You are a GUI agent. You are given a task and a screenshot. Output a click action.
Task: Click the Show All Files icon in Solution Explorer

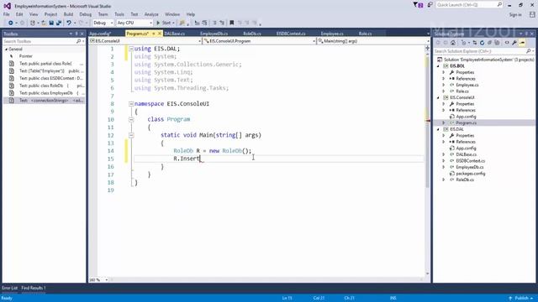tap(497, 43)
